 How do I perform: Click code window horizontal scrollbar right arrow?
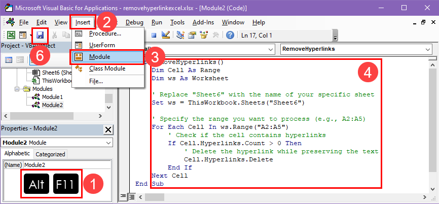click(x=424, y=197)
